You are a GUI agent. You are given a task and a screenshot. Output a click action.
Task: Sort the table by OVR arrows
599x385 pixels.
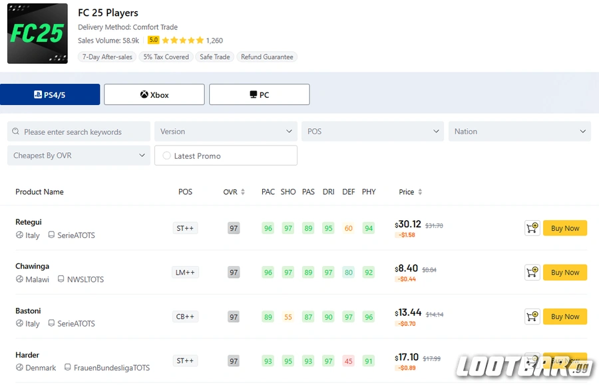pos(242,192)
